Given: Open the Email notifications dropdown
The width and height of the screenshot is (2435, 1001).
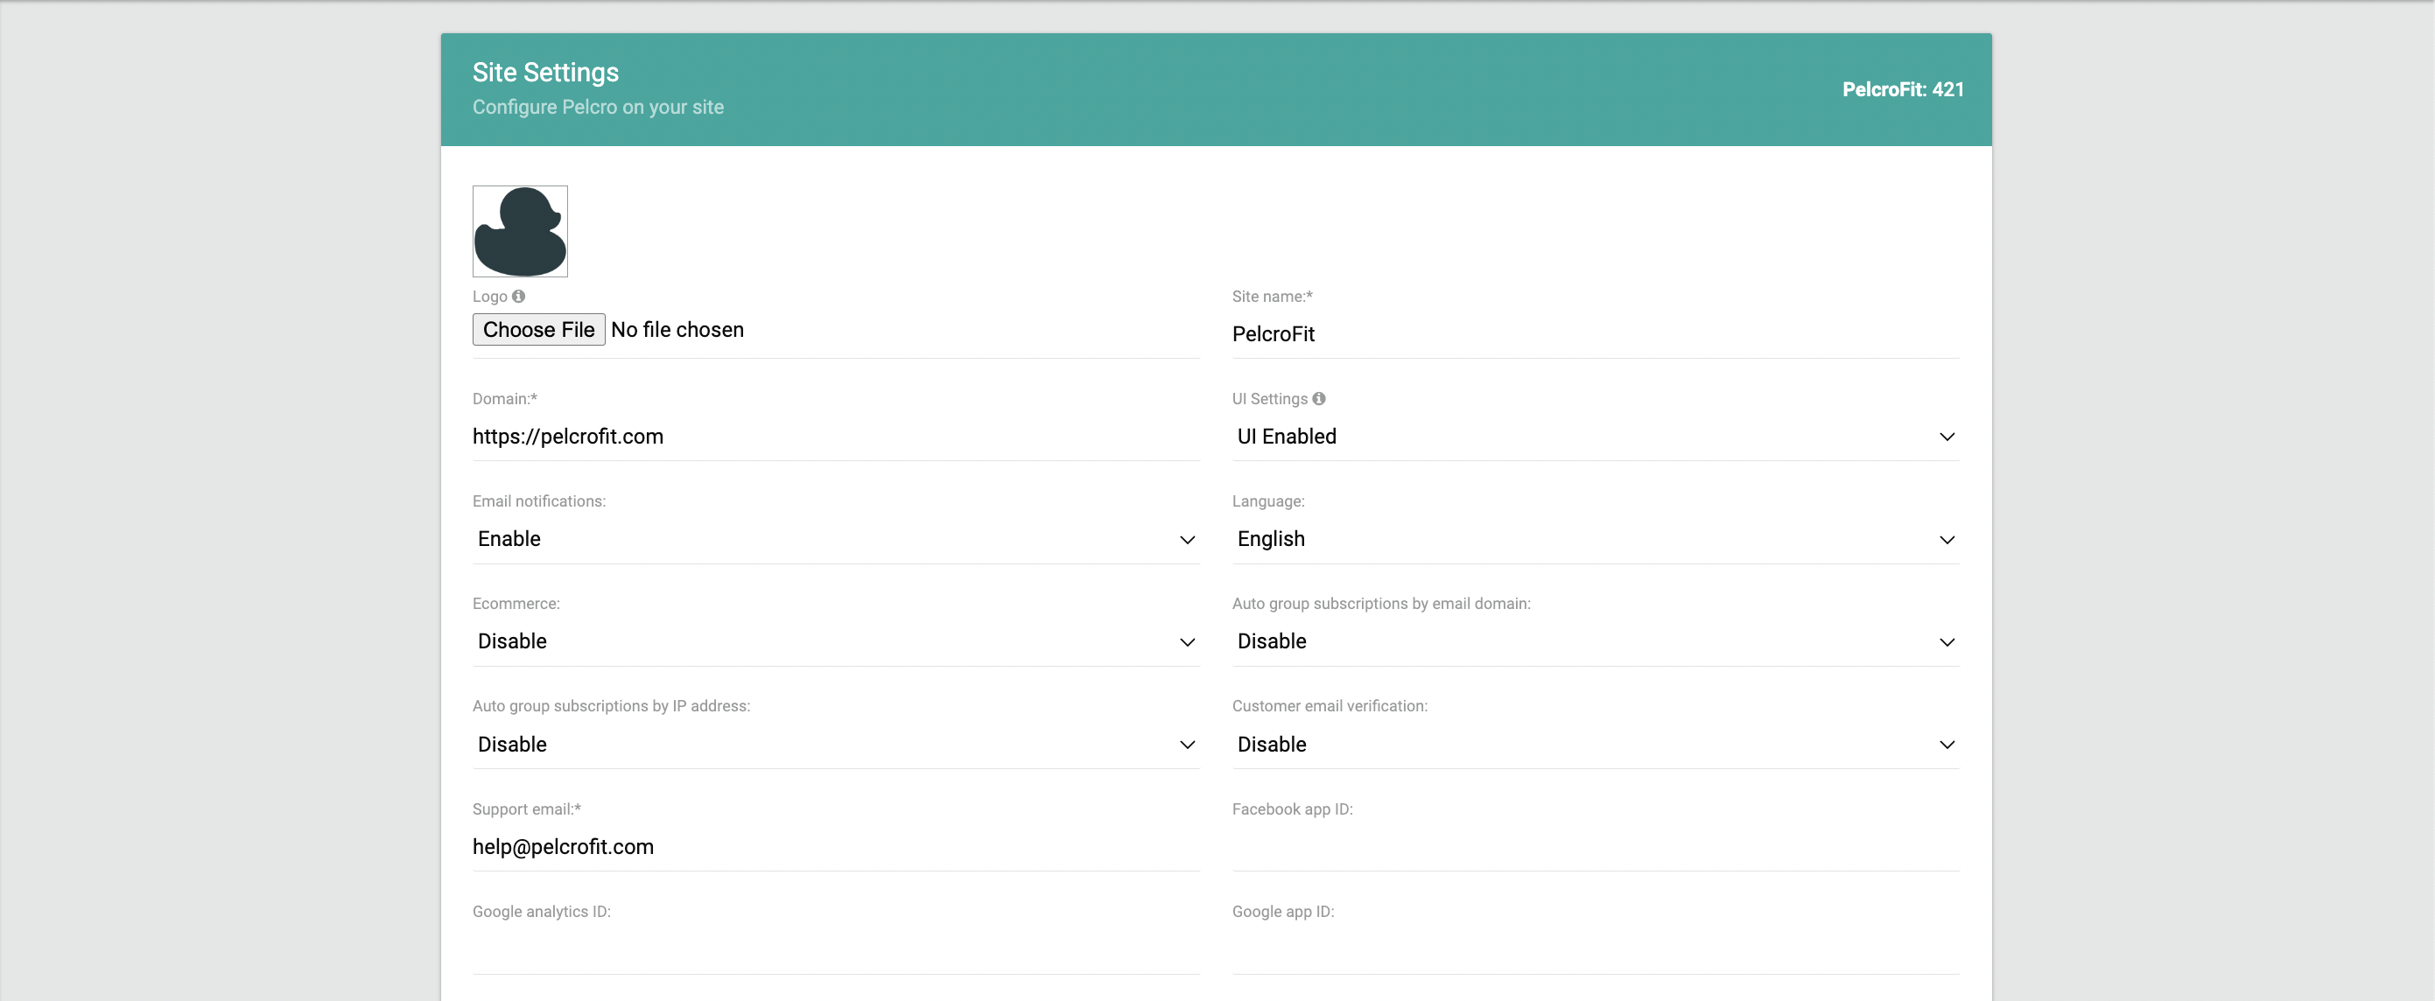Looking at the screenshot, I should click(836, 539).
